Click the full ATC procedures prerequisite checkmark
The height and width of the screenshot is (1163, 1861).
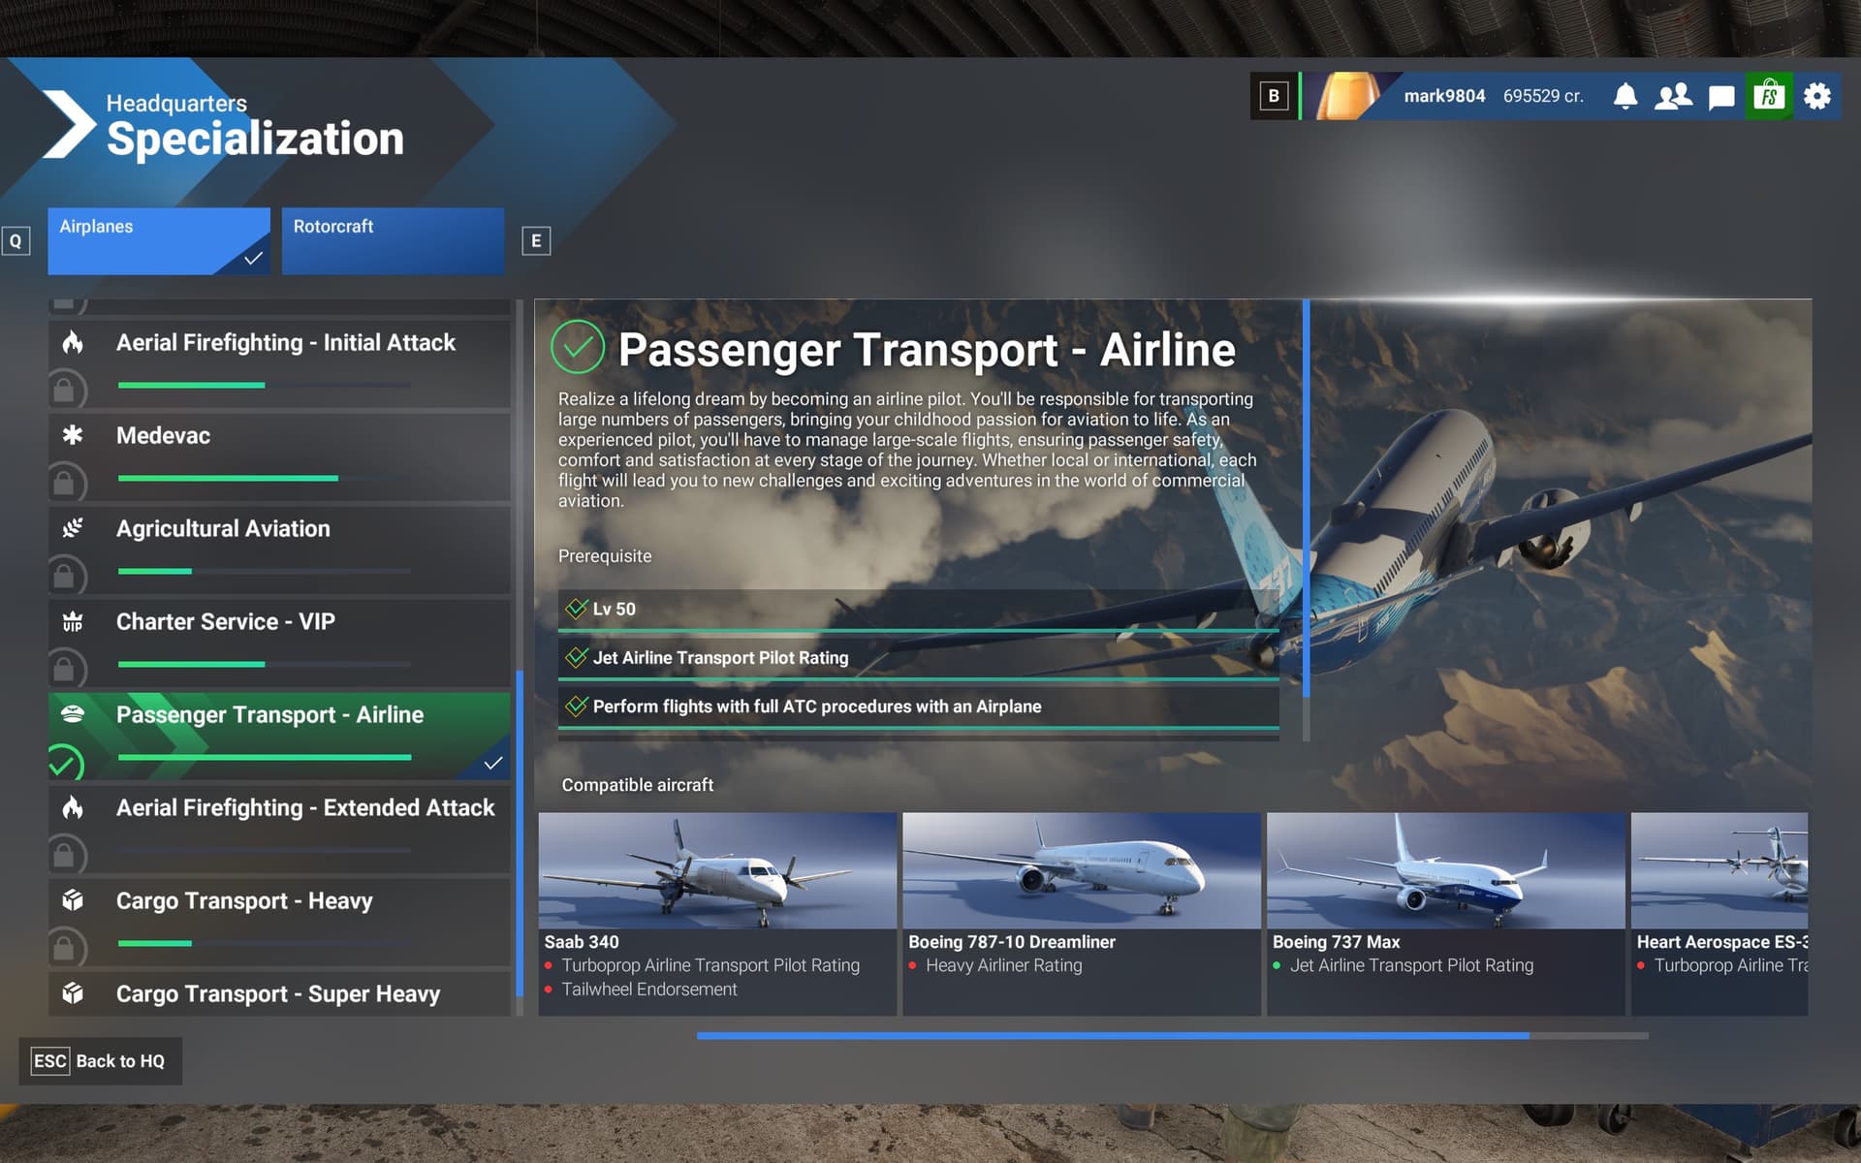pos(577,706)
